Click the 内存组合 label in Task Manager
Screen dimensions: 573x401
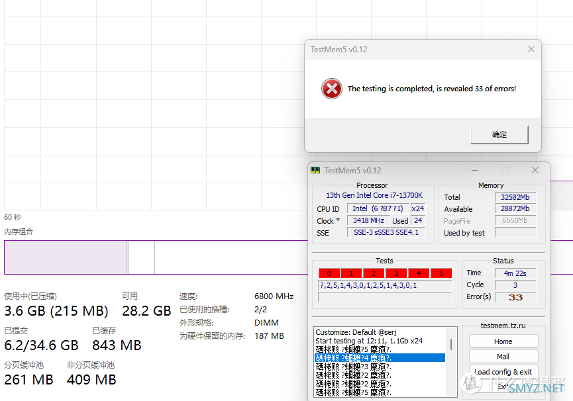click(19, 232)
